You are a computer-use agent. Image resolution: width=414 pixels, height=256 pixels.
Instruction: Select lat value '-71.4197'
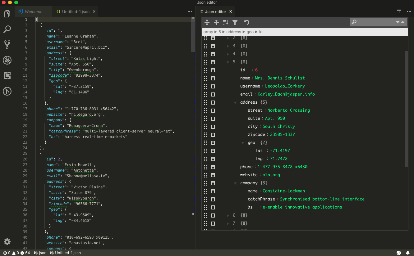click(280, 150)
